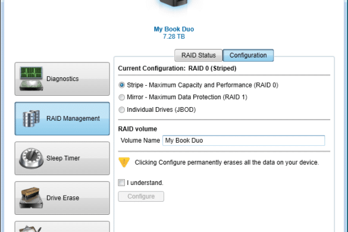Screen dimensions: 348x232
Task: Click the My Book Duo device name
Action: (174, 29)
